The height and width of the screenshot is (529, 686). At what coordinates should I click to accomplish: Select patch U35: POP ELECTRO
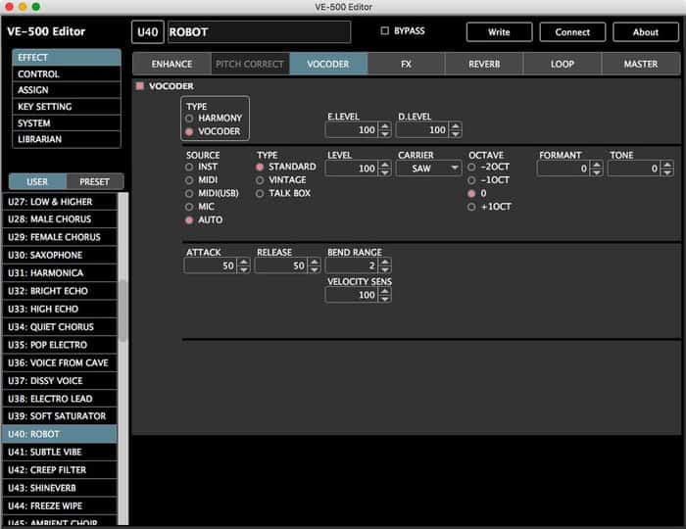[60, 345]
